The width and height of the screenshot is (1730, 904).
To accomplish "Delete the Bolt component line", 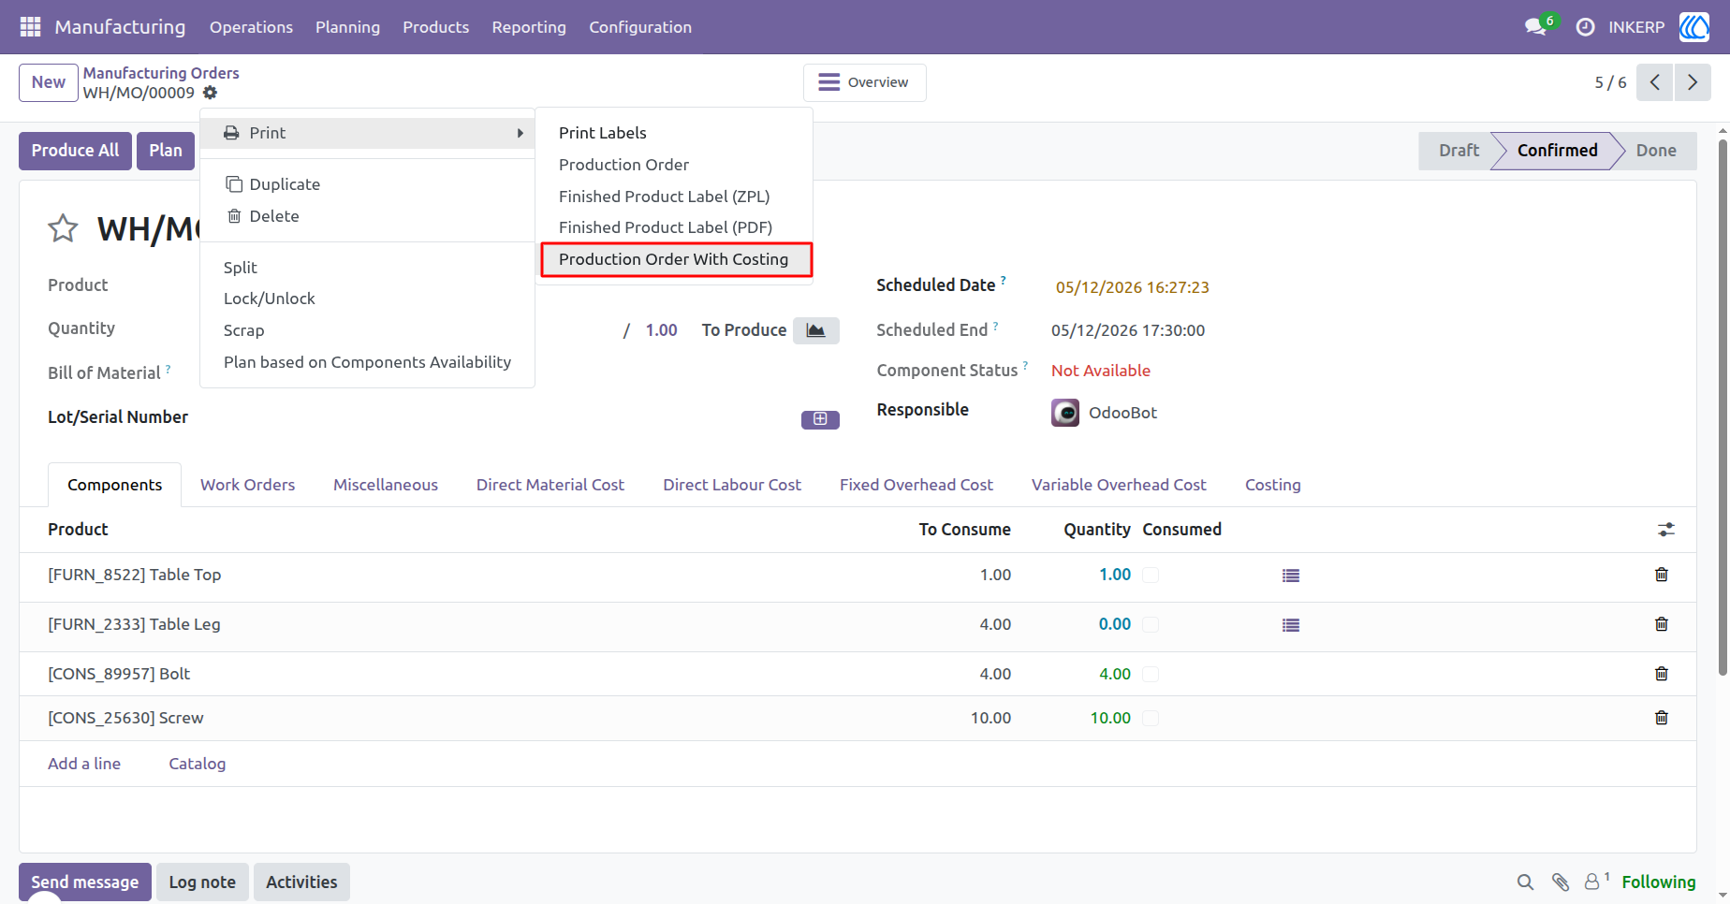I will tap(1662, 674).
